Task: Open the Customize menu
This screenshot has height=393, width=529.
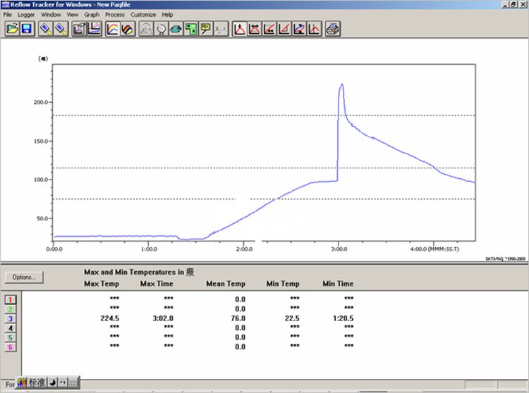Action: pyautogui.click(x=143, y=15)
